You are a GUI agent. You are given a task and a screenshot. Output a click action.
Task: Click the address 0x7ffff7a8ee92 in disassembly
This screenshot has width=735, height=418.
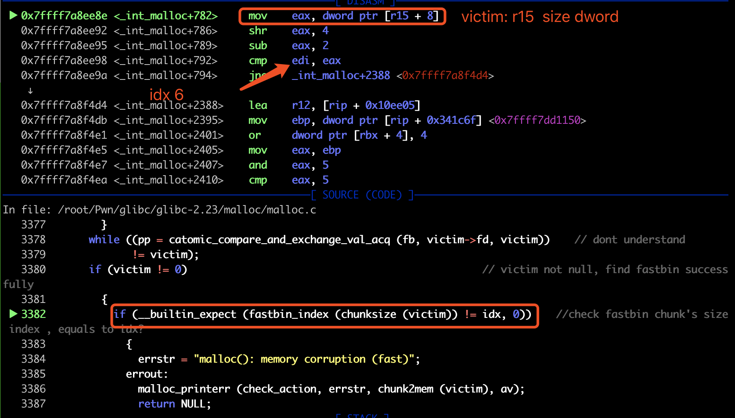click(64, 31)
